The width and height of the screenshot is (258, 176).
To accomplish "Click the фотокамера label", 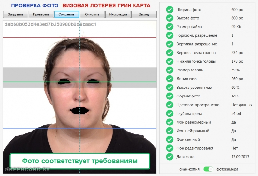I will (227, 169).
